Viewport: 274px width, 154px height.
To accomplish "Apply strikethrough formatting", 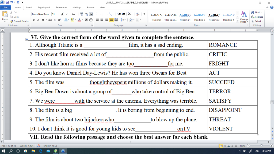I will point(50,20).
